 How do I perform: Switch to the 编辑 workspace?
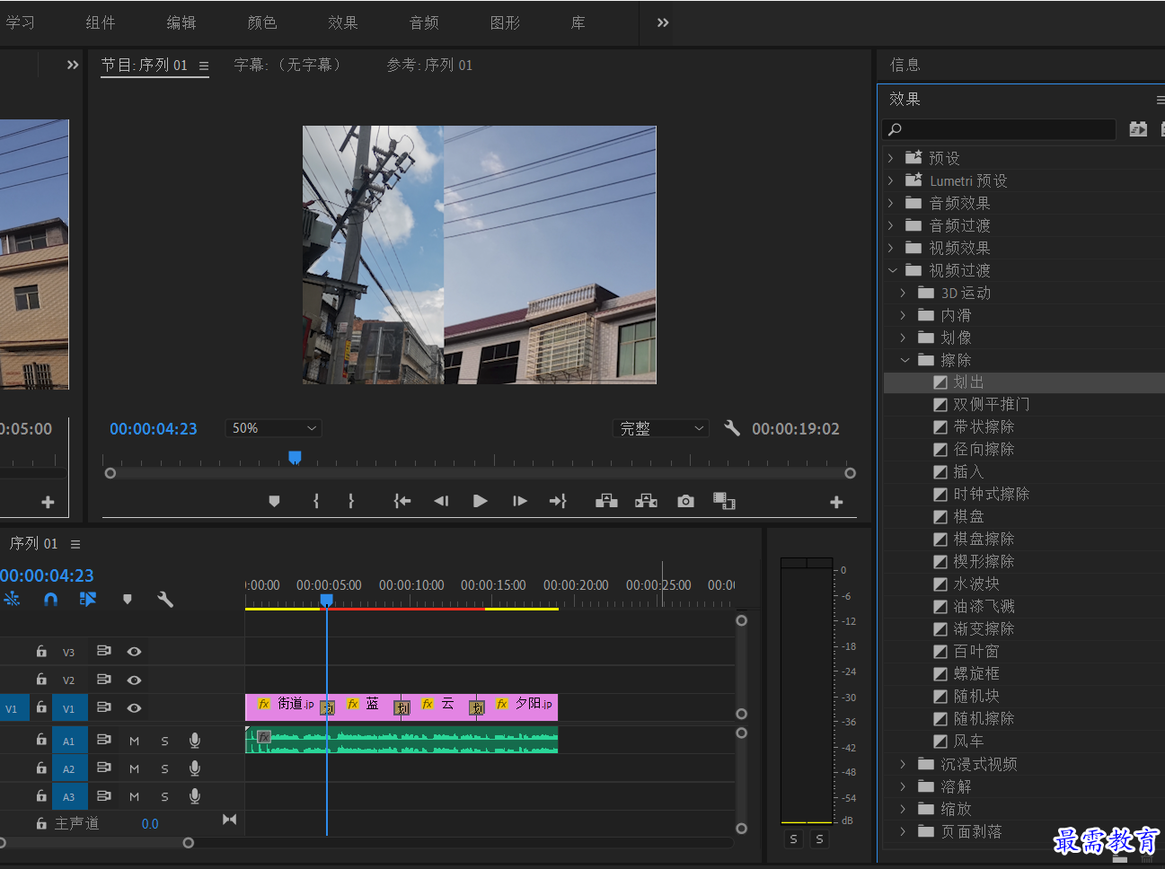point(181,22)
